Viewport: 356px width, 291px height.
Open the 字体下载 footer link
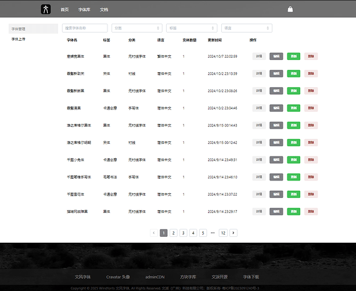(251, 277)
